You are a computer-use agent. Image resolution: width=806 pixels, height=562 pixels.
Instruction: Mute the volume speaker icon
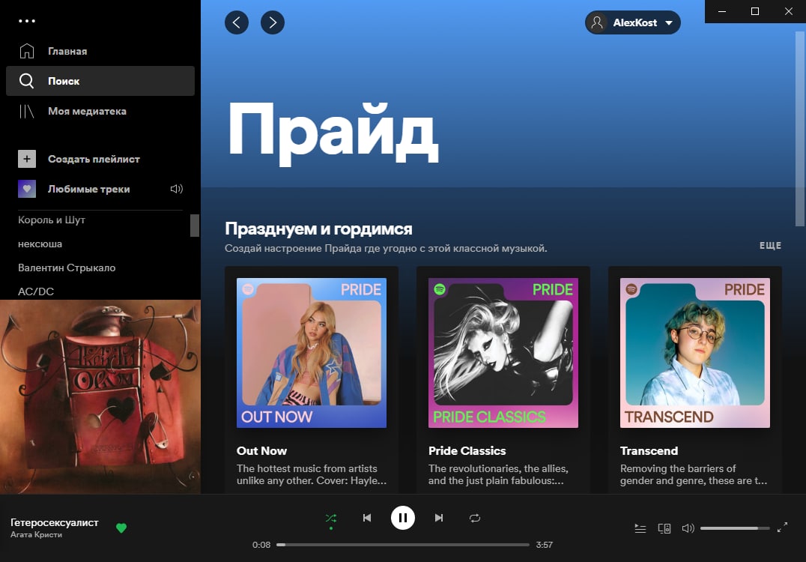(x=688, y=528)
